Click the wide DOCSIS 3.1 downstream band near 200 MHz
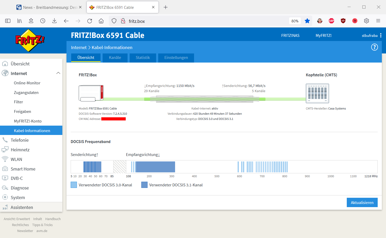Viewport: 386px width, 238px height. (155, 167)
